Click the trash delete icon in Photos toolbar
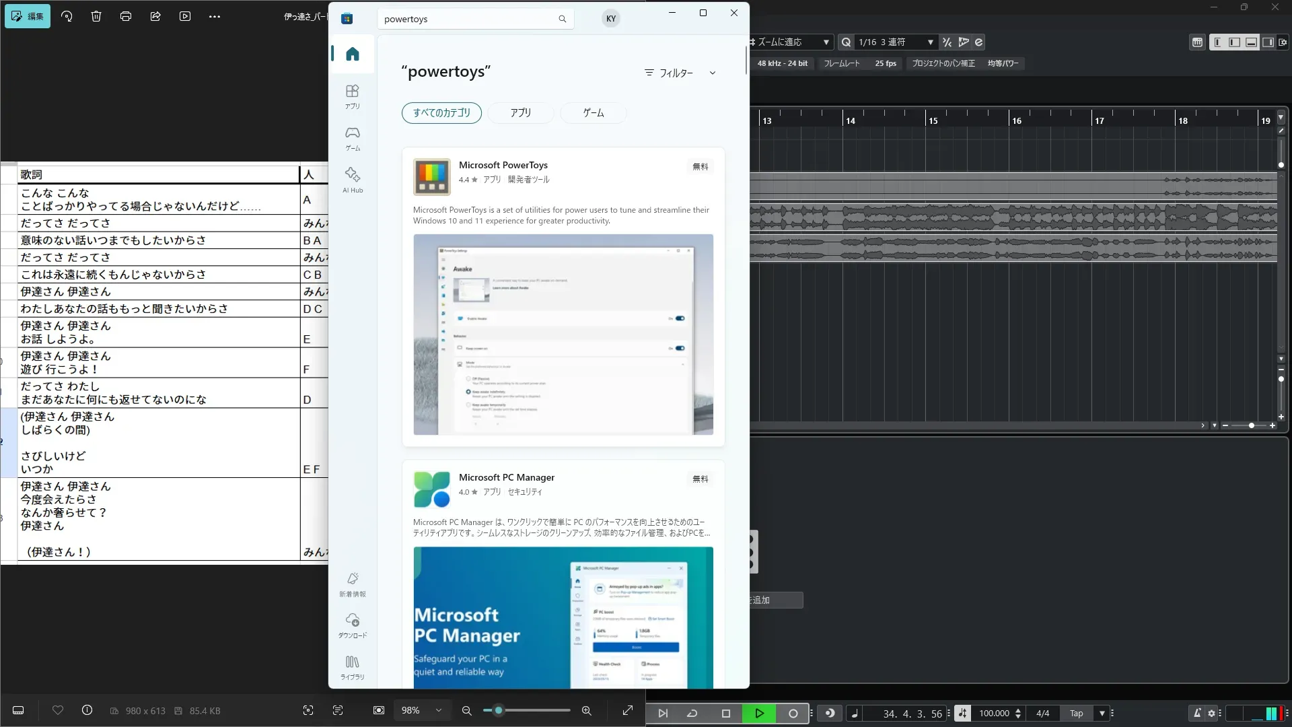The image size is (1292, 727). tap(96, 16)
